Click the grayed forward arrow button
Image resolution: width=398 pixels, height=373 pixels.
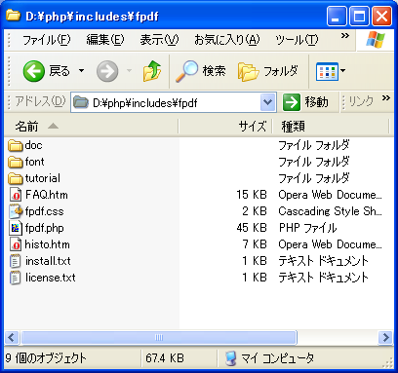click(x=107, y=71)
